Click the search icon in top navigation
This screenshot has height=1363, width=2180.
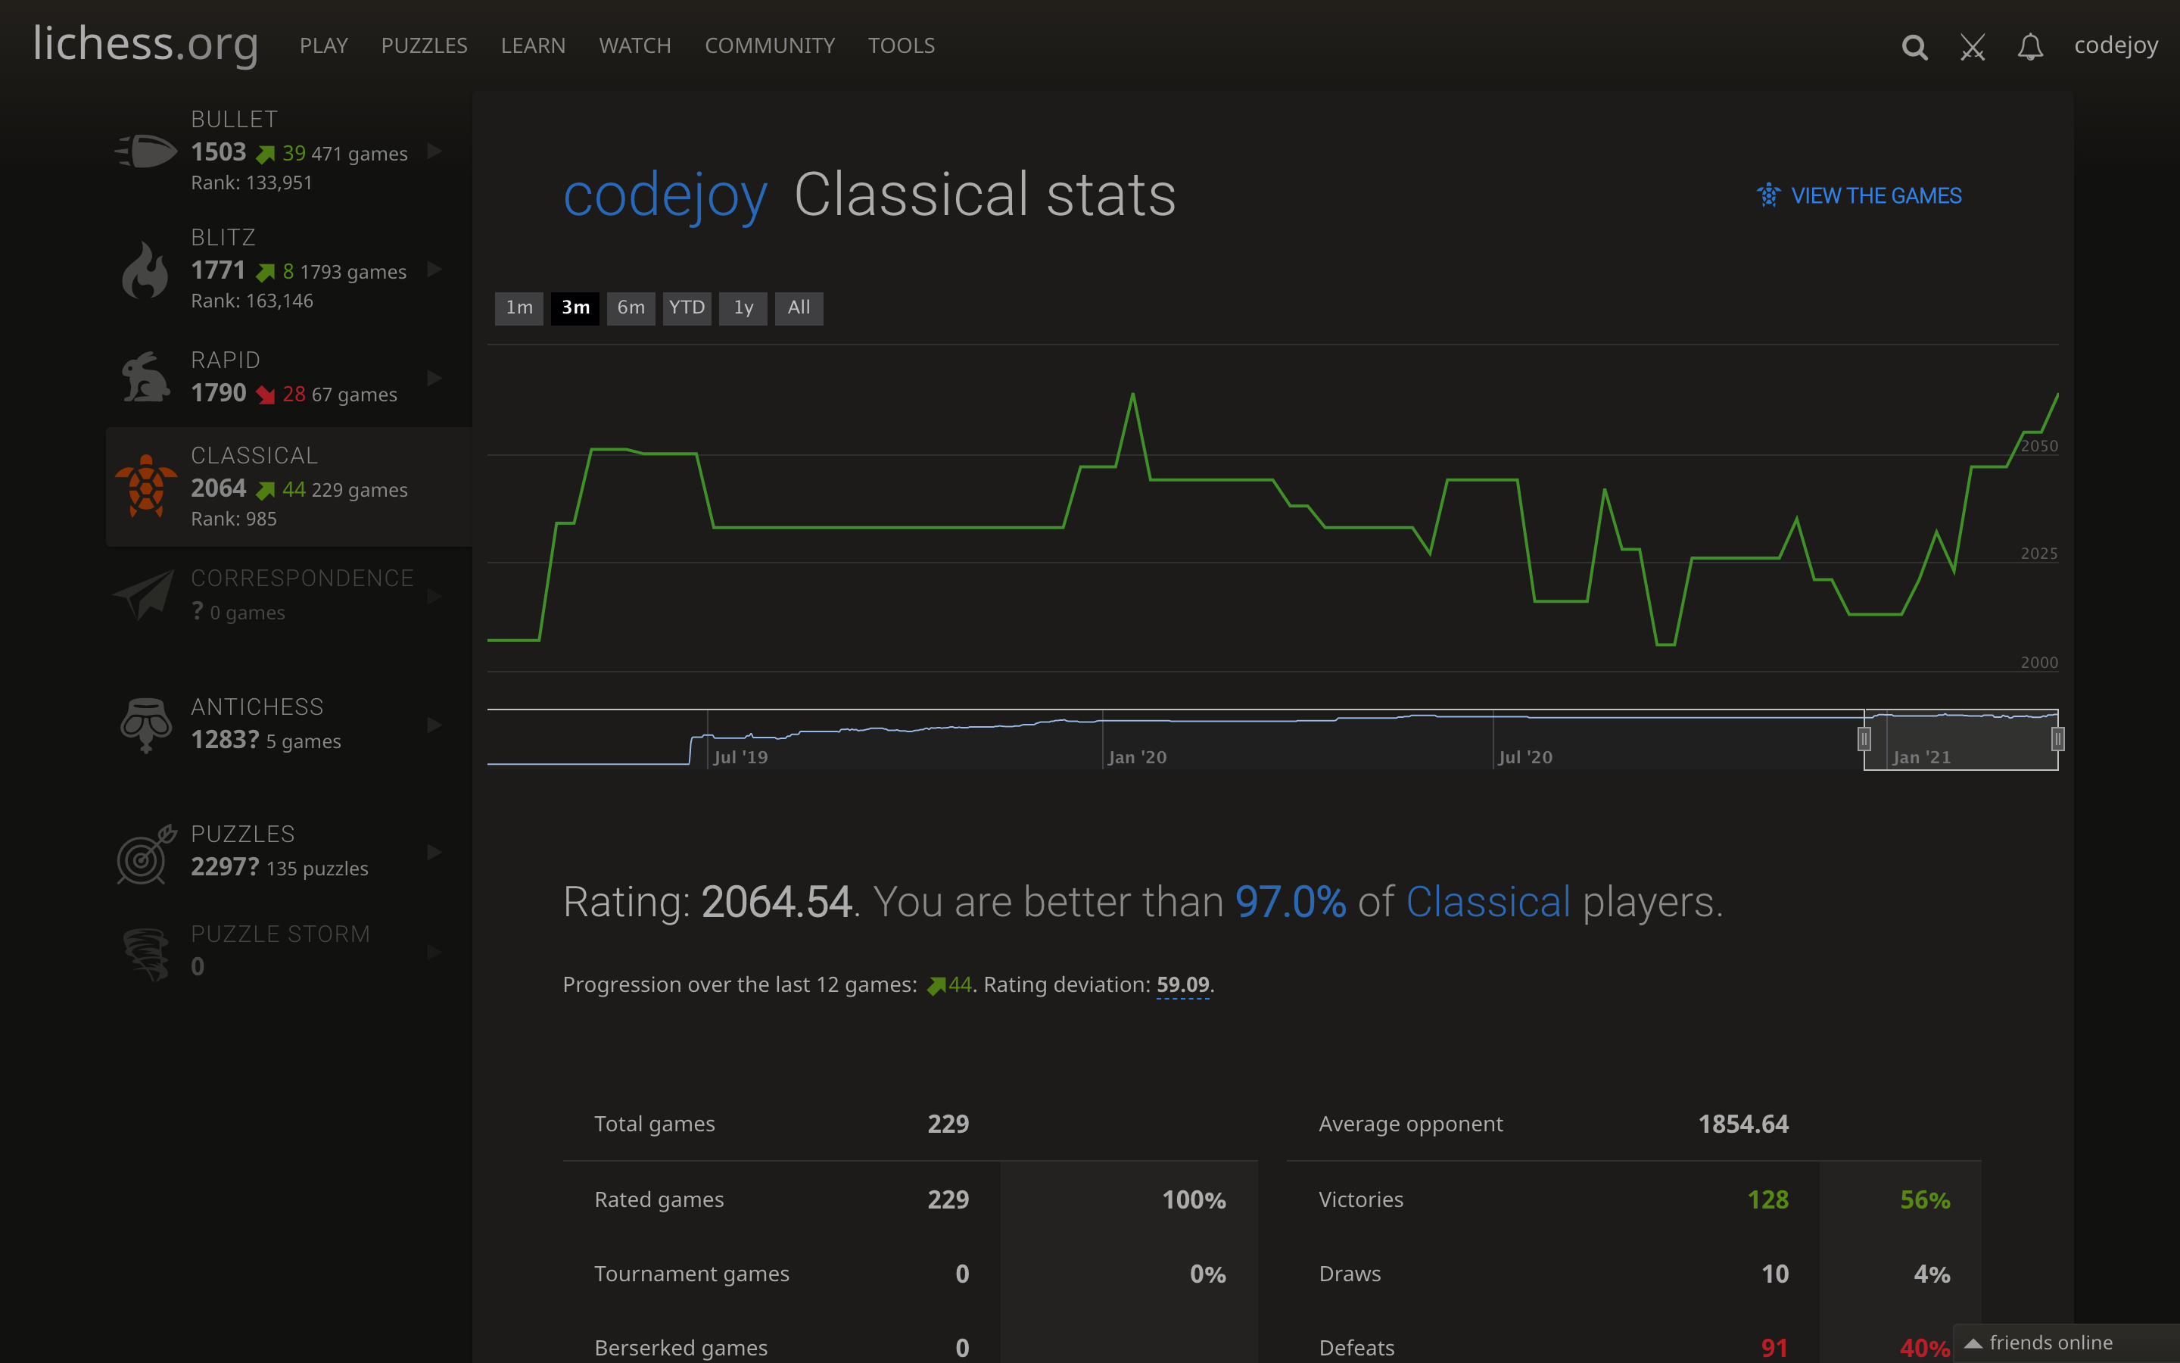pyautogui.click(x=1915, y=45)
